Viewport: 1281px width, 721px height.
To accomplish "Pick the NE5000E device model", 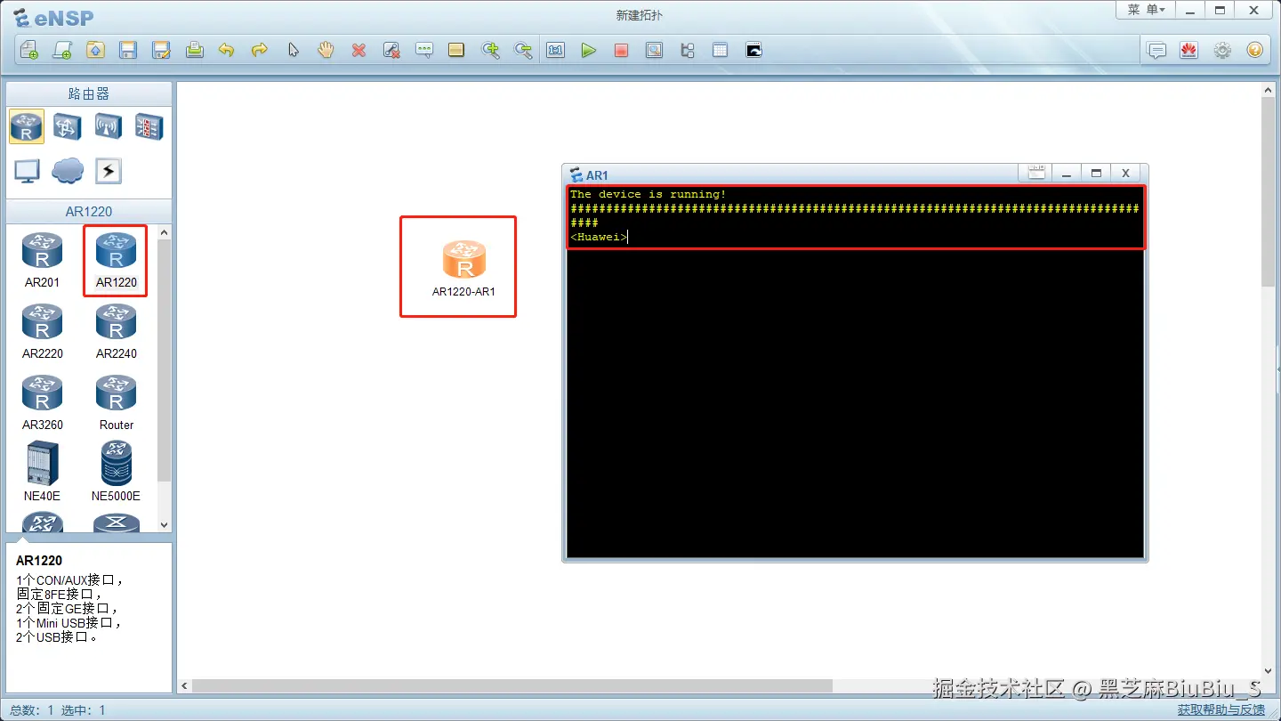I will point(116,472).
